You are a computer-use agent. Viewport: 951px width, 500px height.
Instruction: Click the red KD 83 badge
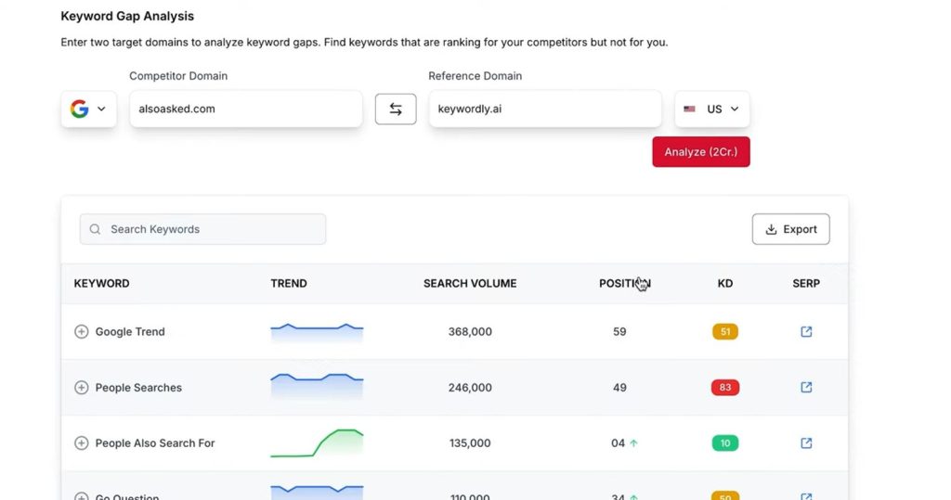[725, 388]
